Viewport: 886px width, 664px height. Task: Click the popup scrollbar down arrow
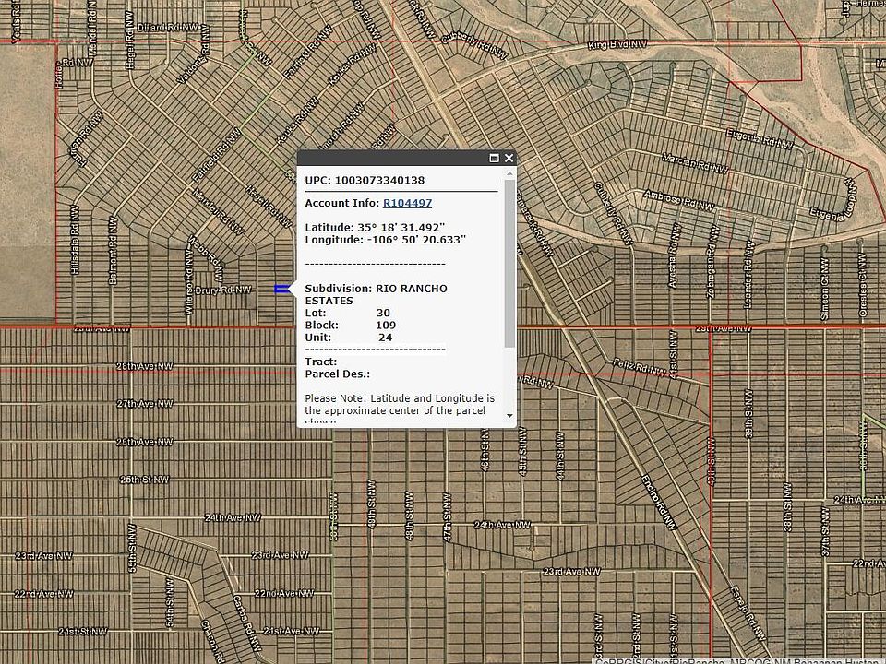coord(510,417)
